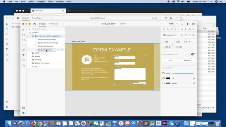This screenshot has width=226, height=127.
Task: Uncheck the Fill checkbox
Action: [163, 78]
